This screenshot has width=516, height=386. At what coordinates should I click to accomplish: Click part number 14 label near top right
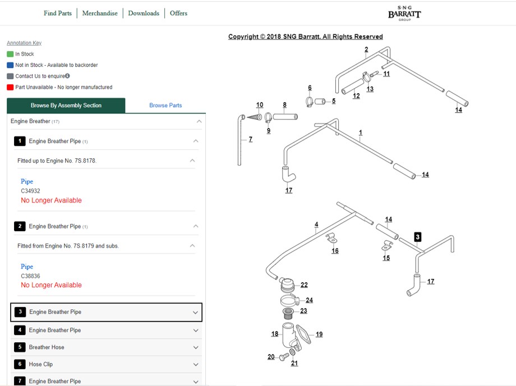tap(458, 110)
